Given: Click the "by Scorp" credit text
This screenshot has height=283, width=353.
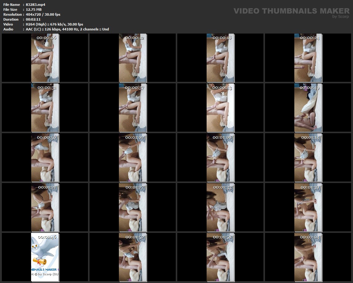Looking at the screenshot, I should [340, 17].
